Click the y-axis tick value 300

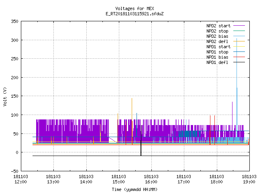pyautogui.click(x=14, y=40)
